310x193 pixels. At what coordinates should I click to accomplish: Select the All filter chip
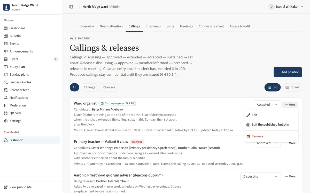coord(74,87)
